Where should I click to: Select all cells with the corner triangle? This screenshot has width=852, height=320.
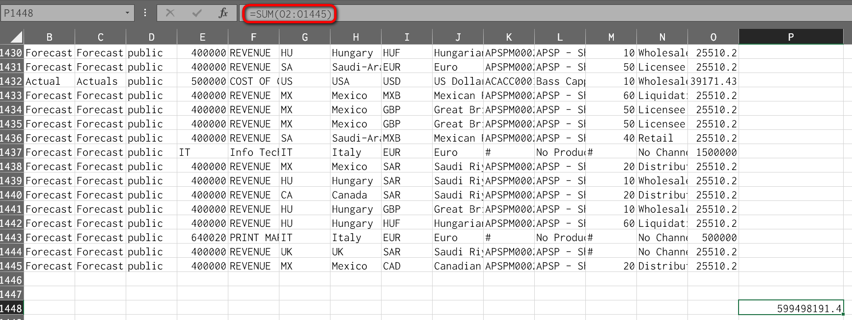coord(12,37)
